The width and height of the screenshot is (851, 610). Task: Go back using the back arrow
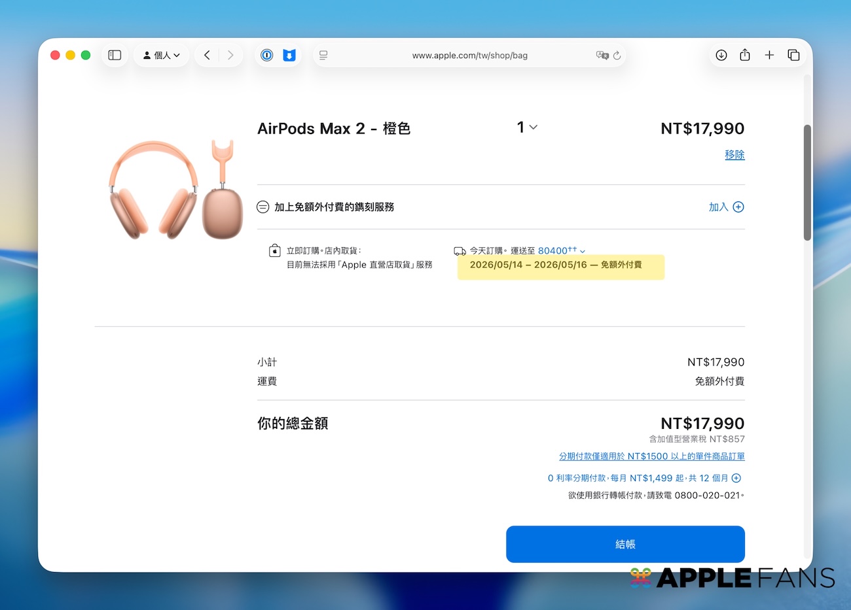207,55
